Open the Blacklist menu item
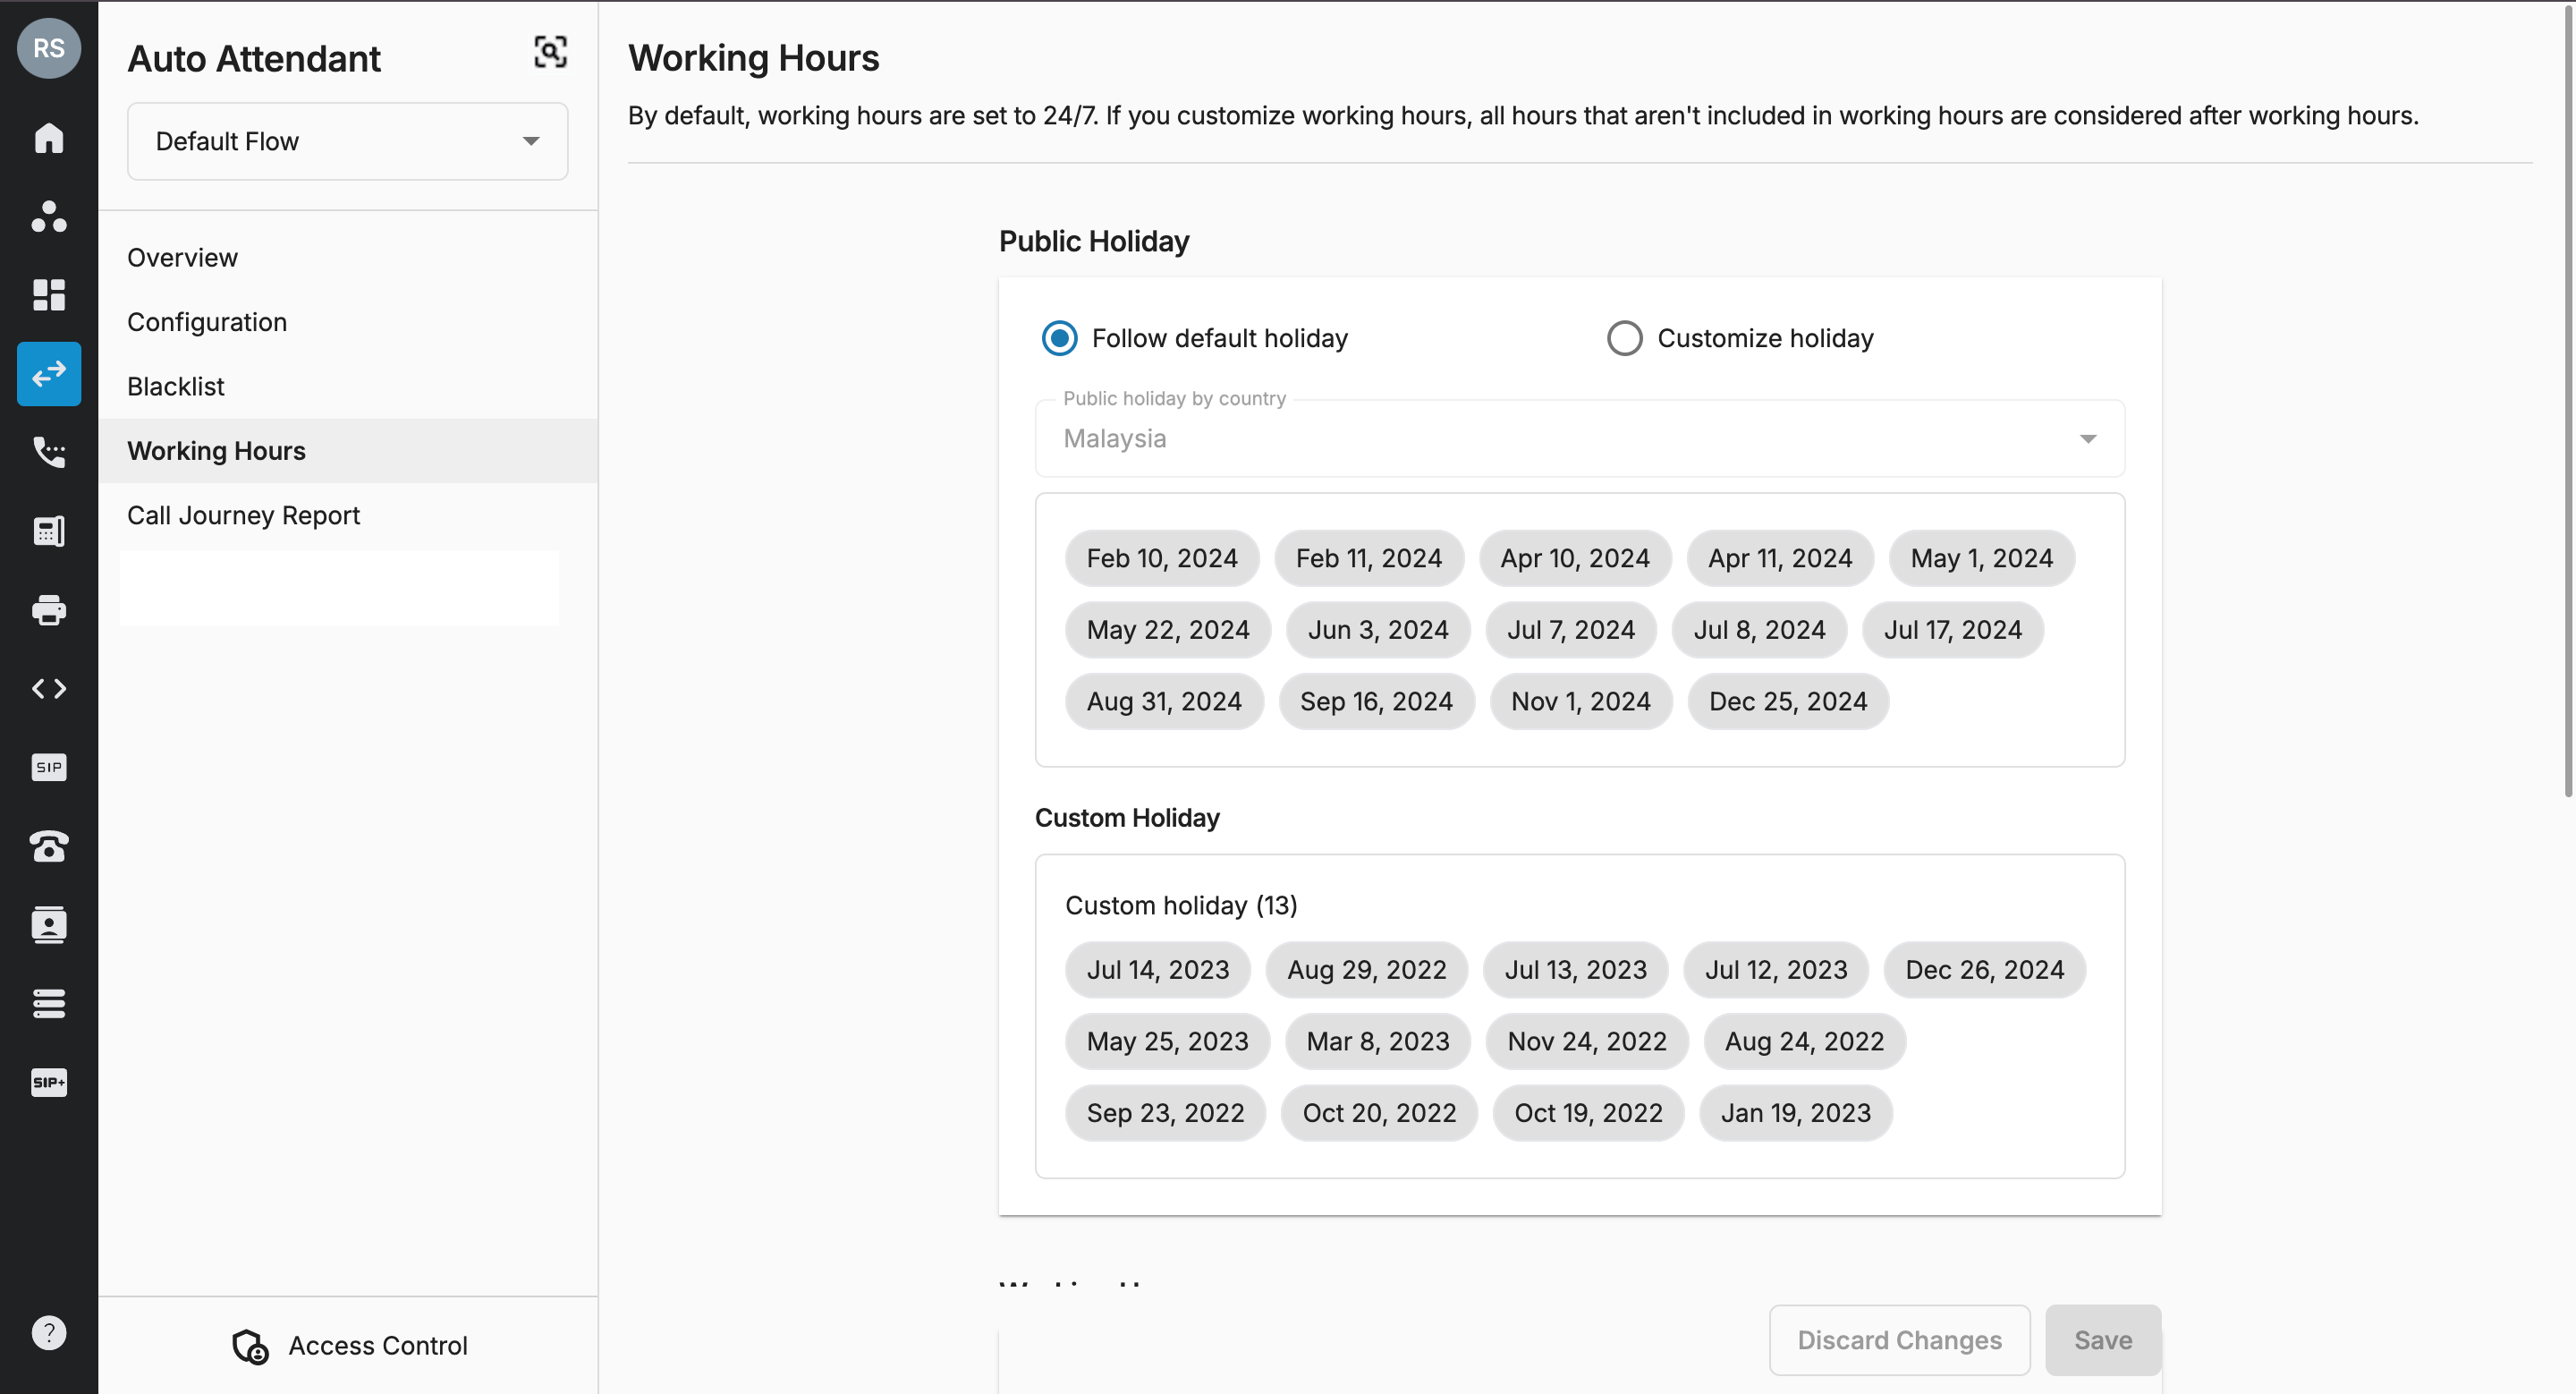This screenshot has height=1394, width=2576. (176, 387)
